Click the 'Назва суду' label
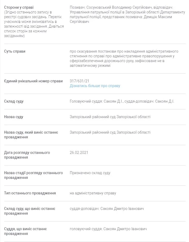 [14, 117]
